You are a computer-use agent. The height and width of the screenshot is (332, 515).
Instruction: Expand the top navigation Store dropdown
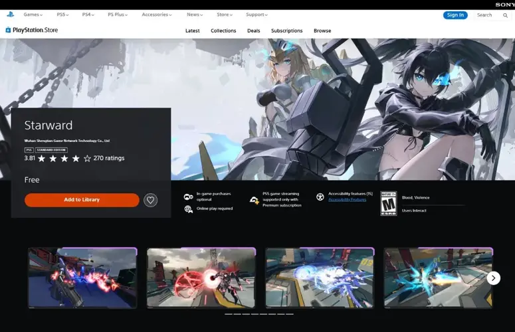[x=225, y=15]
